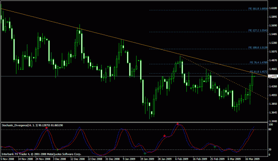This screenshot has height=161, width=278.
Task: Click the 28 Jan 2009 date label
Action: pyautogui.click(x=165, y=159)
